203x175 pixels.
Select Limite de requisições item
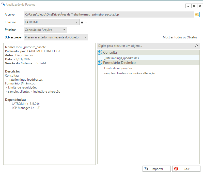pyautogui.click(x=118, y=68)
